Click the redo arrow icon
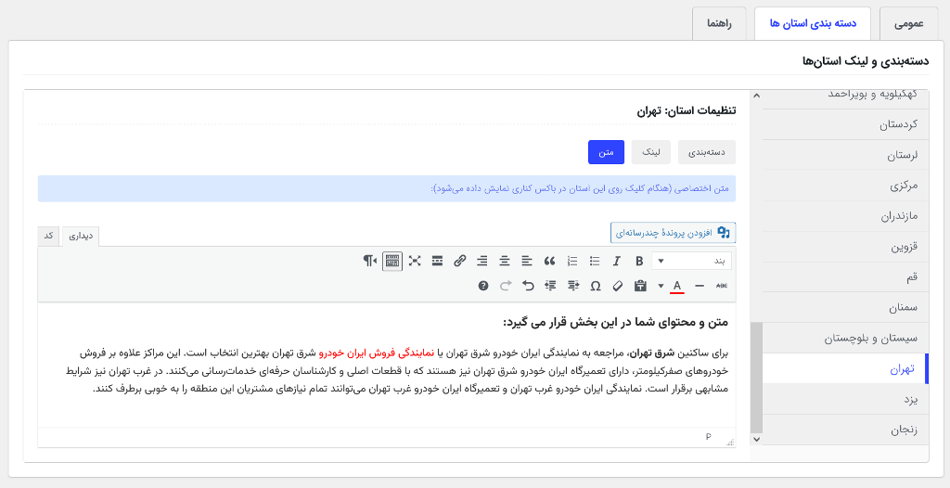Viewport: 950px width, 488px height. [x=506, y=286]
